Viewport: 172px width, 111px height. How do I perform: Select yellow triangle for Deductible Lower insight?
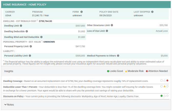coord(165,86)
